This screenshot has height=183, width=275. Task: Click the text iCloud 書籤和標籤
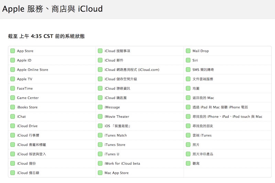pyautogui.click(x=31, y=145)
